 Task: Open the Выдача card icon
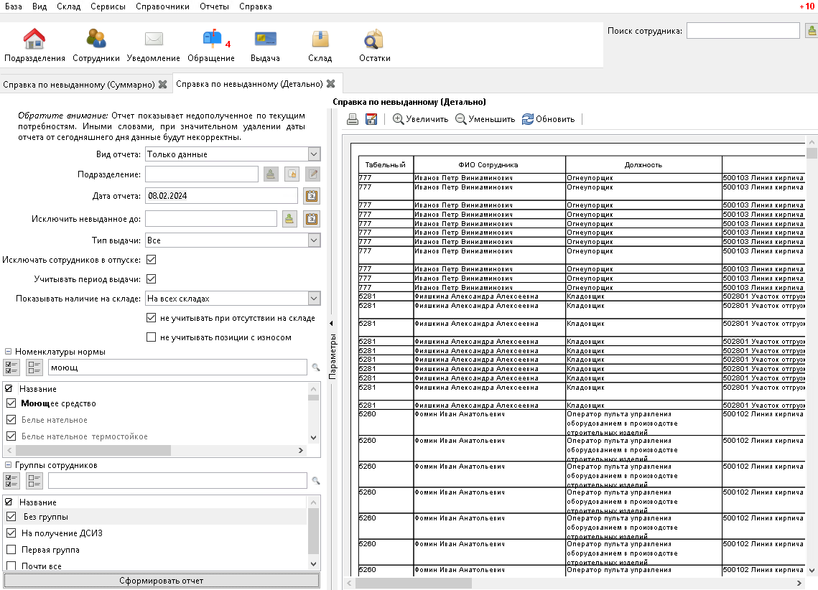(265, 39)
